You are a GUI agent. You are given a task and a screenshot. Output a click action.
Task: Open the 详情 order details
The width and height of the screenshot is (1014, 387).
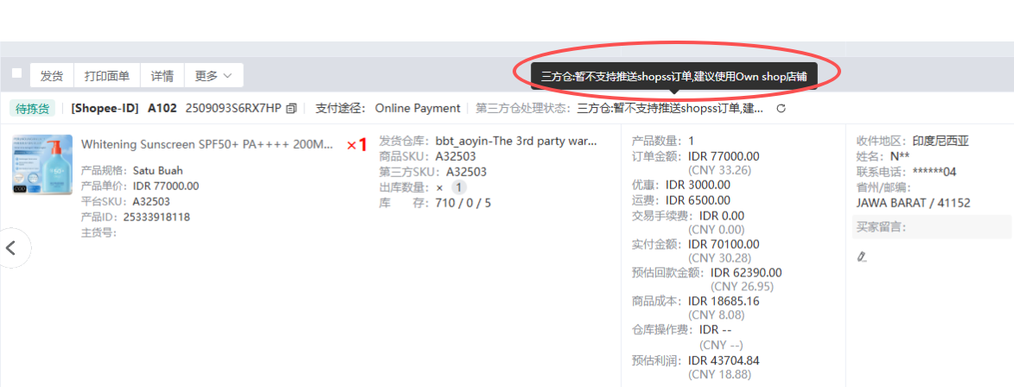163,76
